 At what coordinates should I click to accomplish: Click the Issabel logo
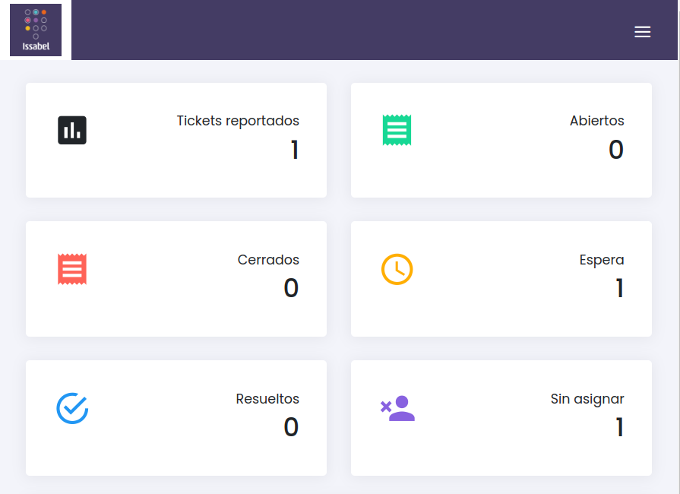tap(36, 30)
